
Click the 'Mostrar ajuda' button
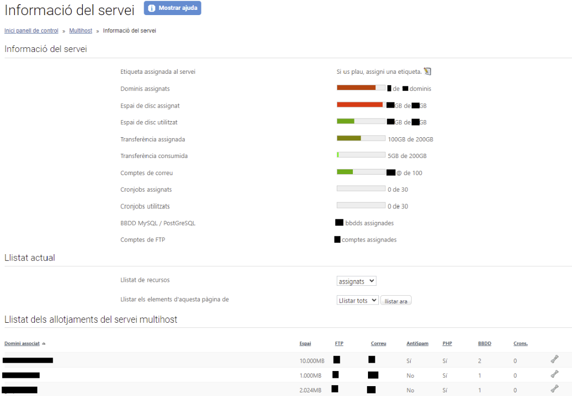click(172, 8)
